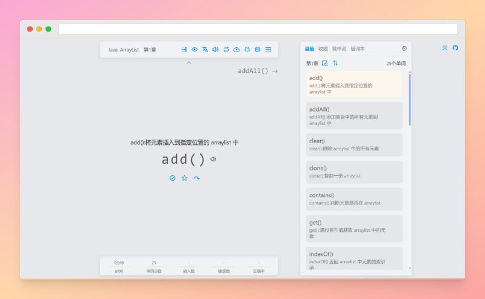This screenshot has width=485, height=299.
Task: Select the addAll() item in the word list
Action: coord(354,116)
